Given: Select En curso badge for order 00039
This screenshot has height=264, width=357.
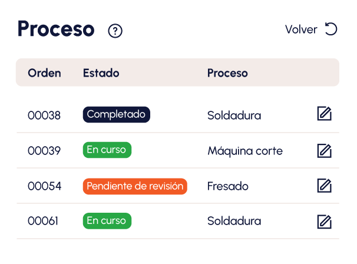Looking at the screenshot, I should [107, 150].
